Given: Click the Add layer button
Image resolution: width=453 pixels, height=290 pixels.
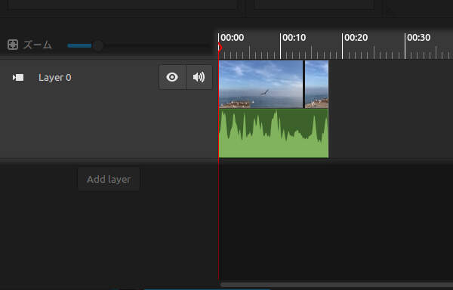Looking at the screenshot, I should pos(109,180).
